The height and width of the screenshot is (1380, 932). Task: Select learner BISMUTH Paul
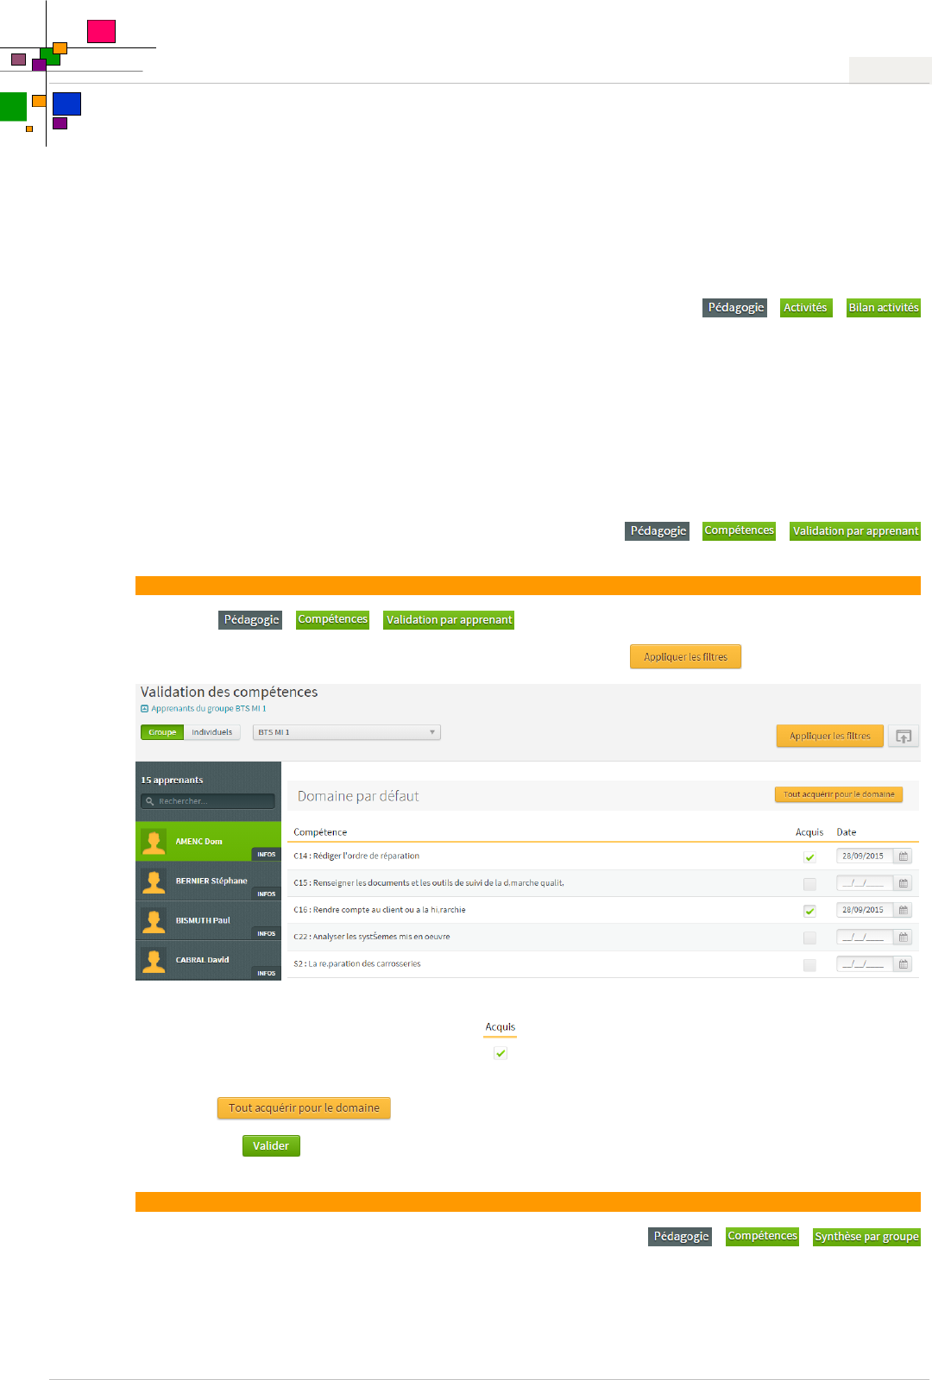click(208, 921)
